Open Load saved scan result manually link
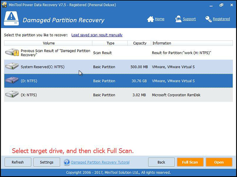 pyautogui.click(x=97, y=35)
